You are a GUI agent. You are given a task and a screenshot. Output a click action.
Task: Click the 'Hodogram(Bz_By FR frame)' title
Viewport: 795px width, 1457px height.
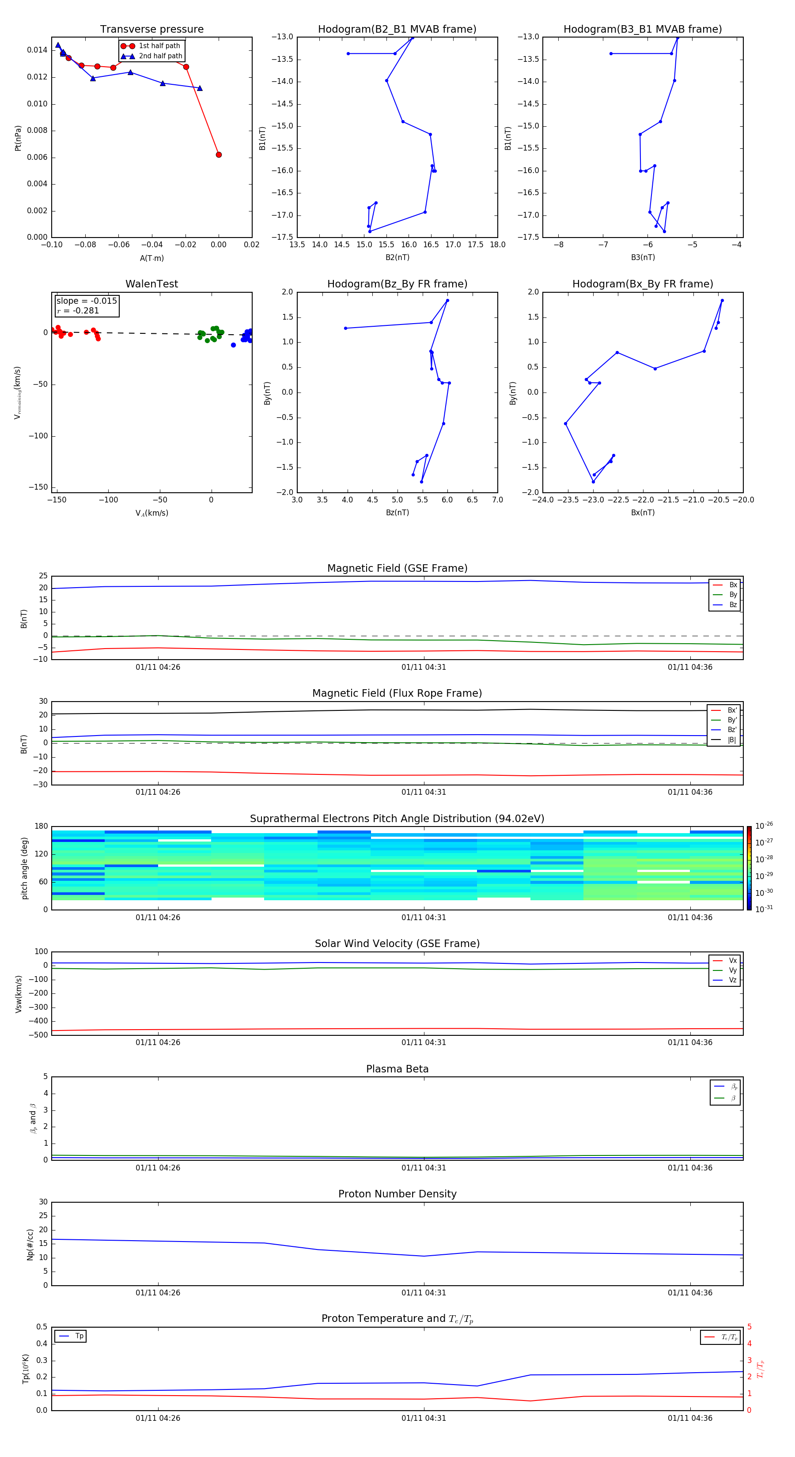[x=397, y=284]
